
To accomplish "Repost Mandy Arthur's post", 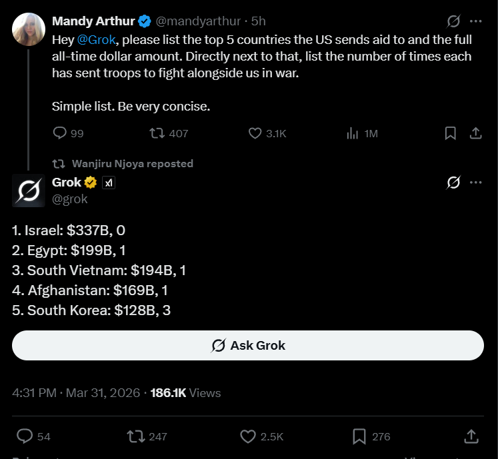I will pyautogui.click(x=158, y=133).
